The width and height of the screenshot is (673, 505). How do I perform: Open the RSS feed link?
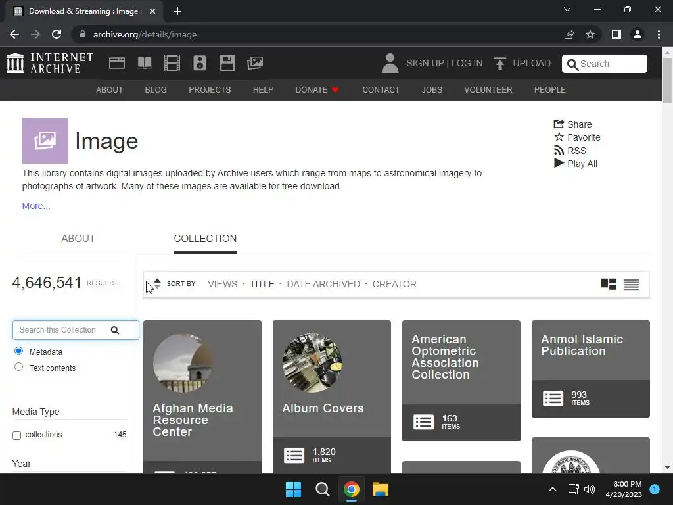click(570, 151)
